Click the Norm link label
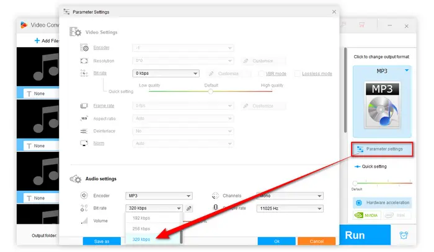 click(x=99, y=143)
